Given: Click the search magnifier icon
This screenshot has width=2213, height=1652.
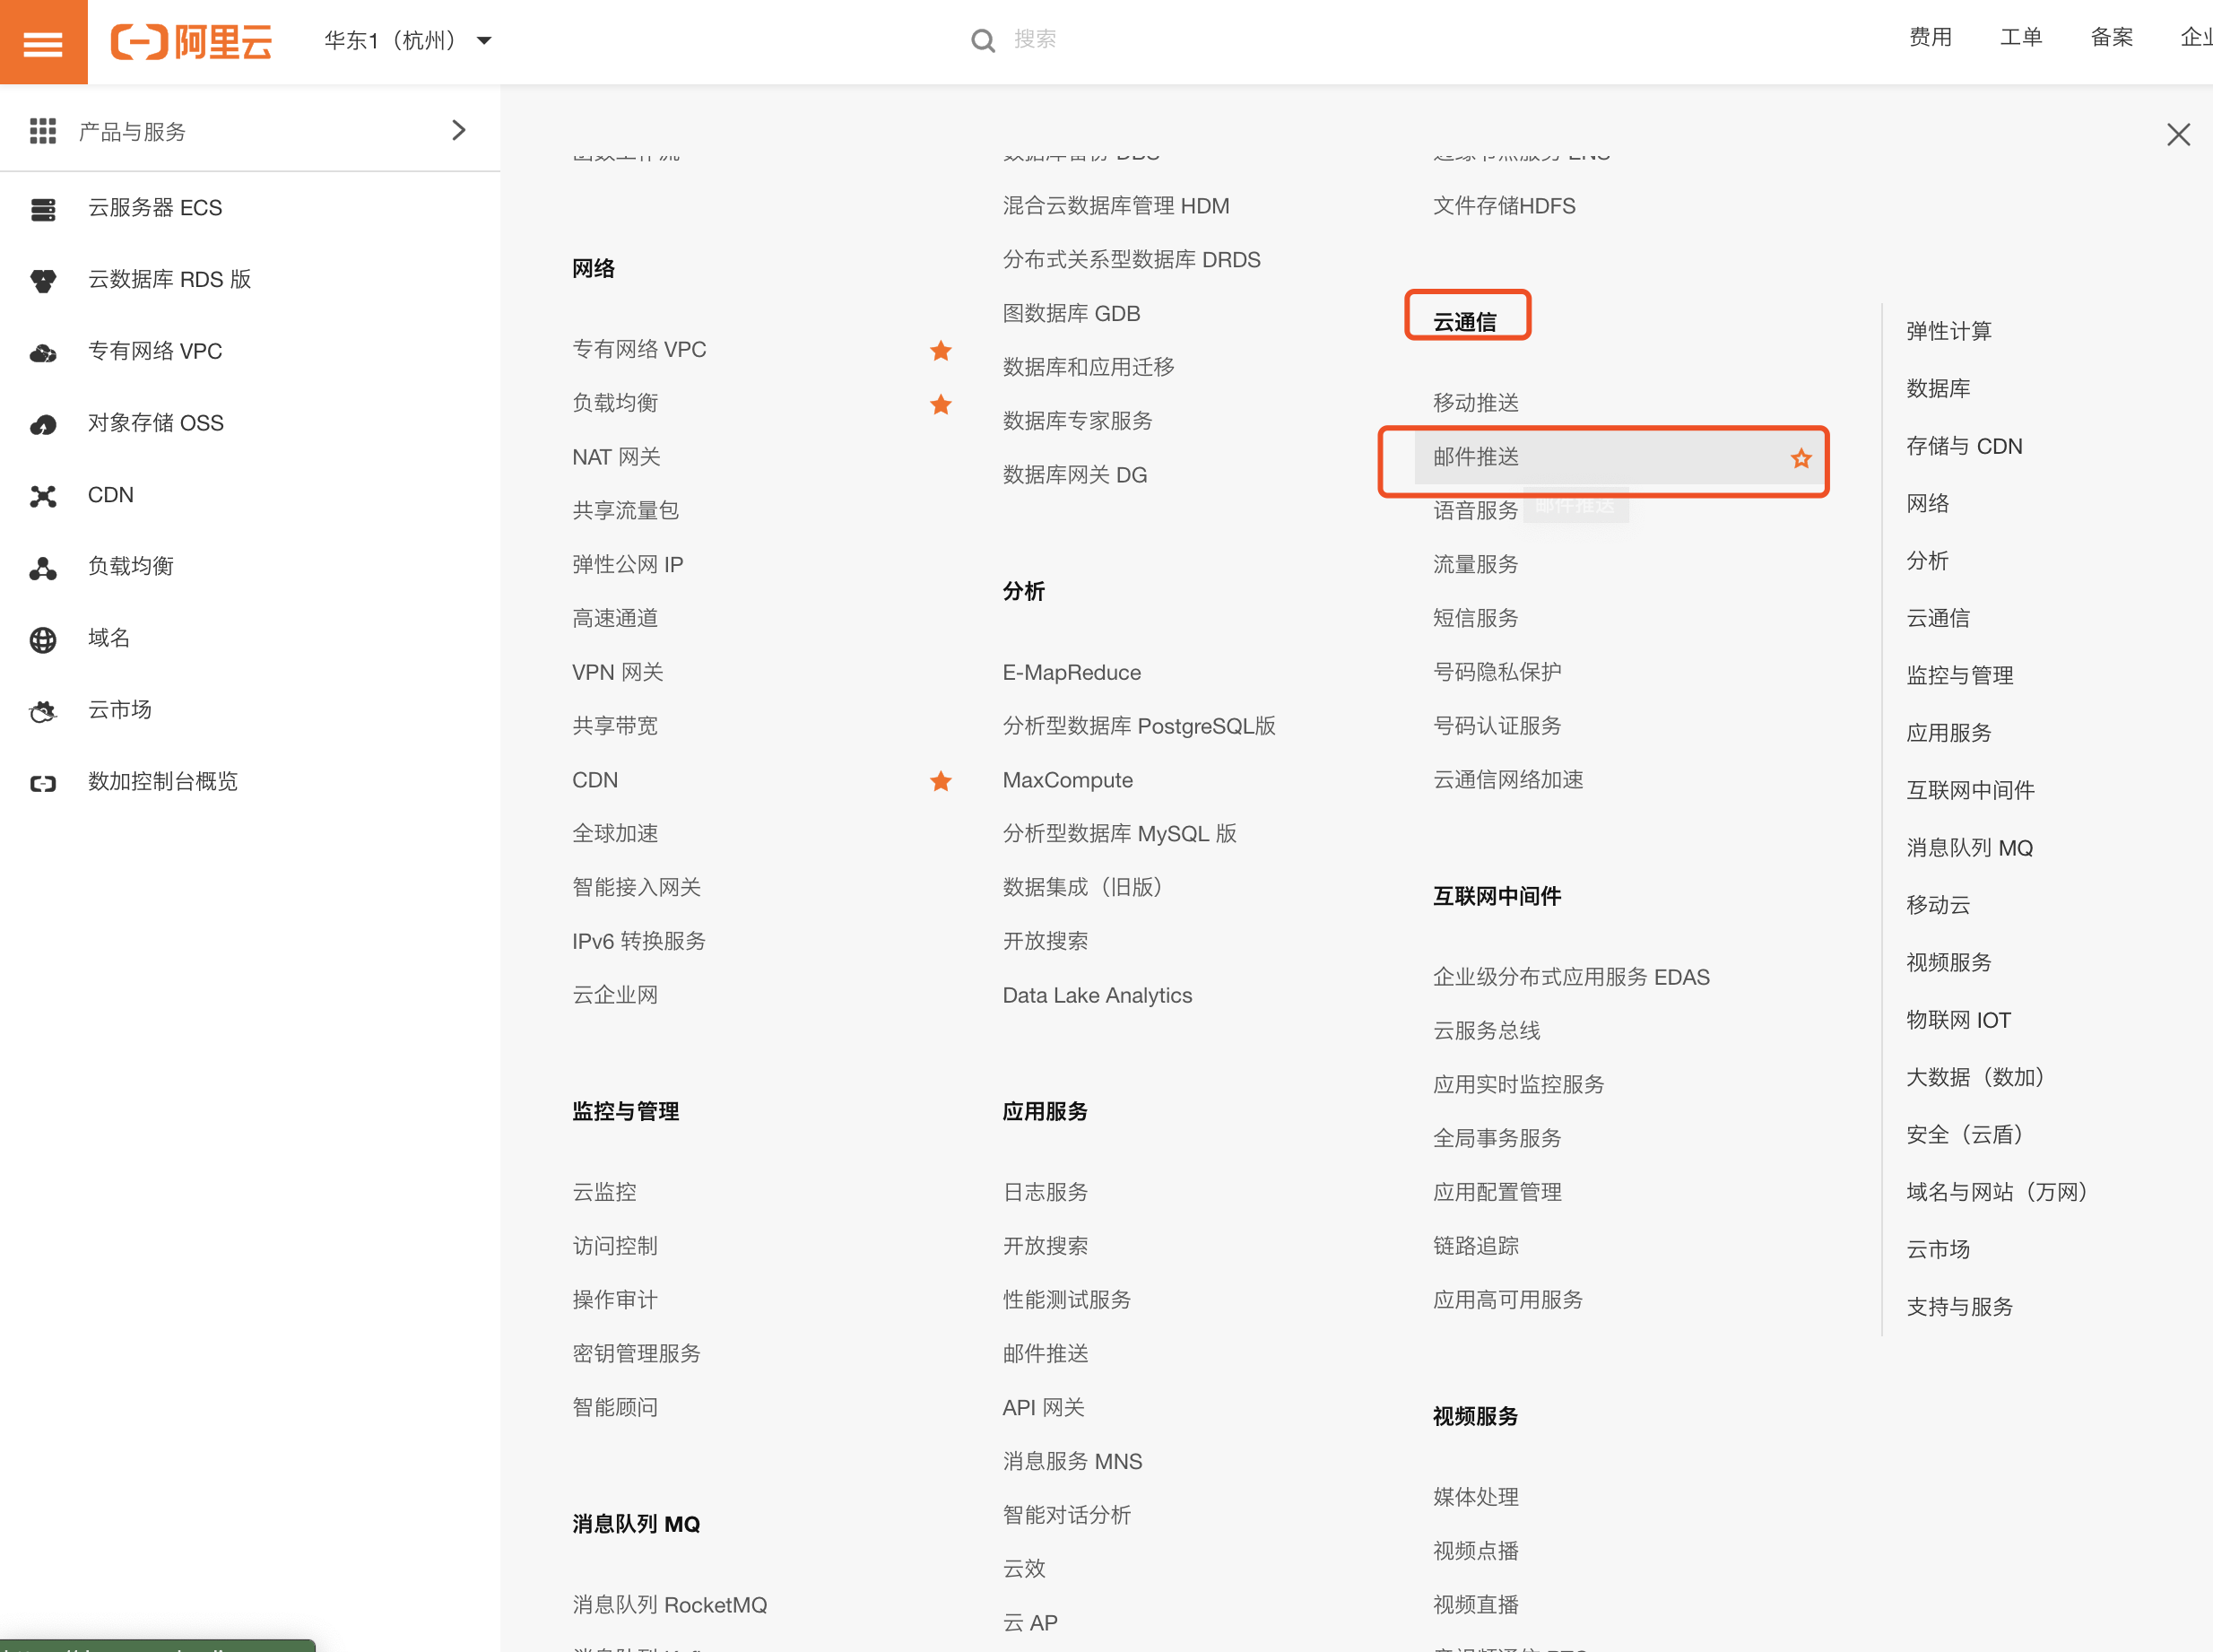Looking at the screenshot, I should [x=983, y=39].
